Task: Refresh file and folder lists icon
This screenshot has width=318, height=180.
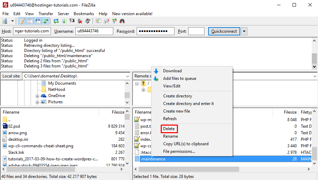Action: click(x=56, y=21)
